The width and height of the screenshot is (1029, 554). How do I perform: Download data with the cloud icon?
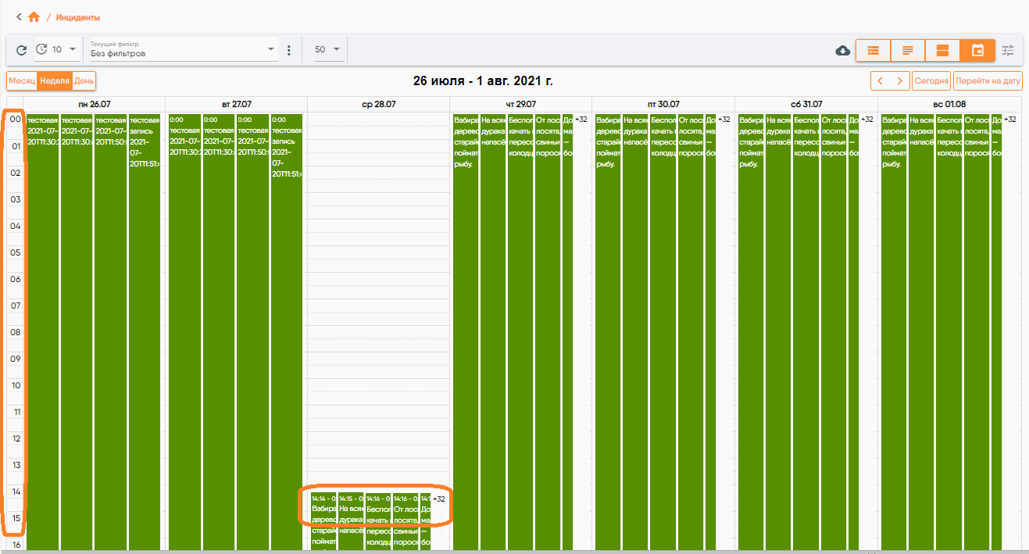click(x=843, y=50)
